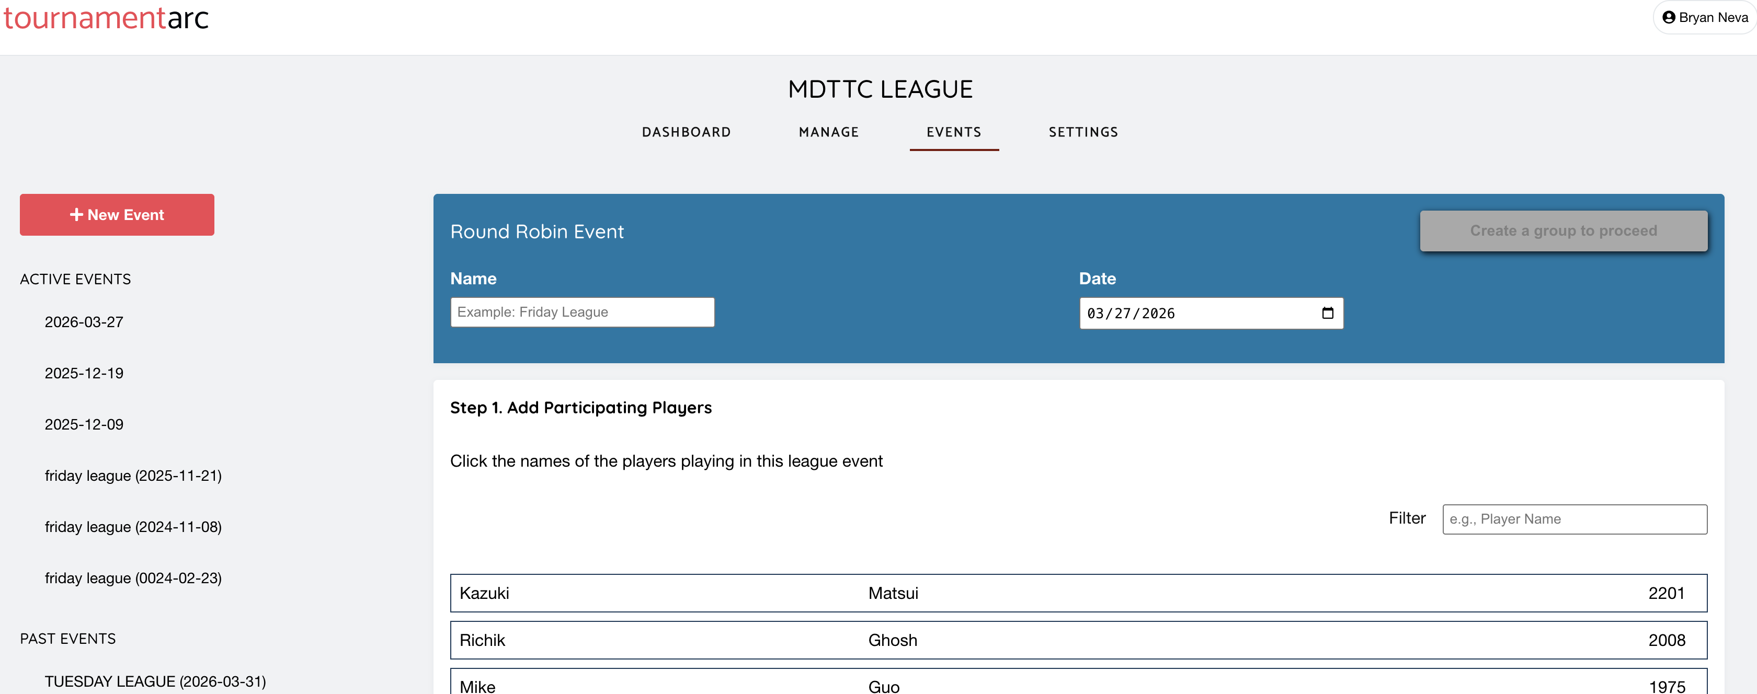Select friday league (2025-11-21) from sidebar
The width and height of the screenshot is (1757, 694).
click(133, 475)
